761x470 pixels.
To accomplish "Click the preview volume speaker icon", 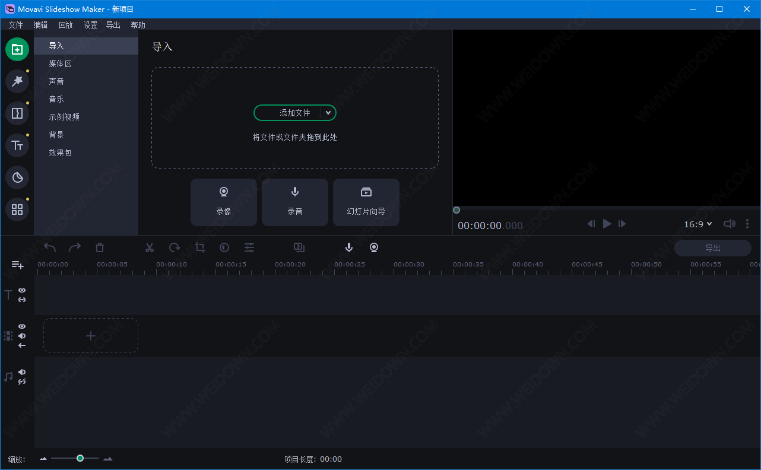I will point(729,224).
